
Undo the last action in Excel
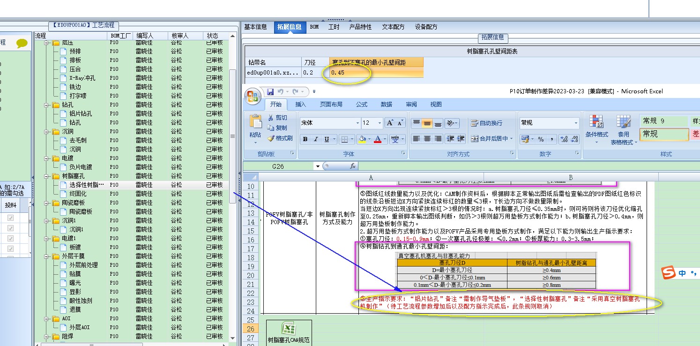coord(280,92)
